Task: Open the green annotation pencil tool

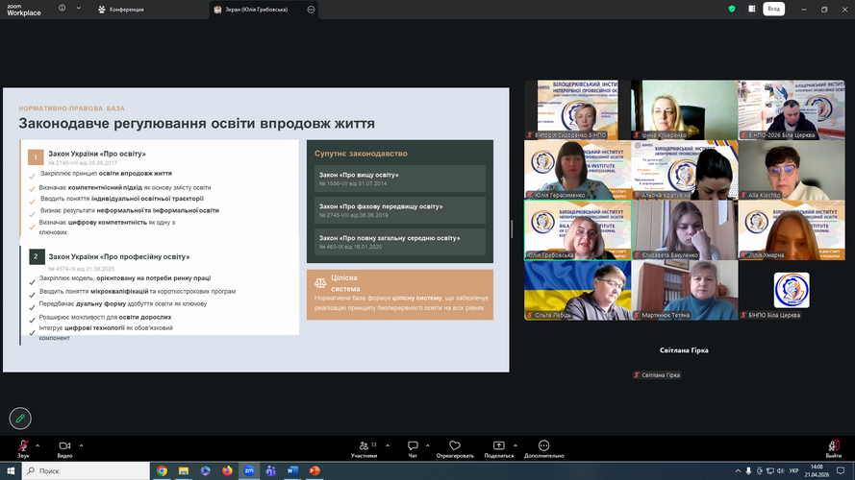Action: [x=20, y=418]
